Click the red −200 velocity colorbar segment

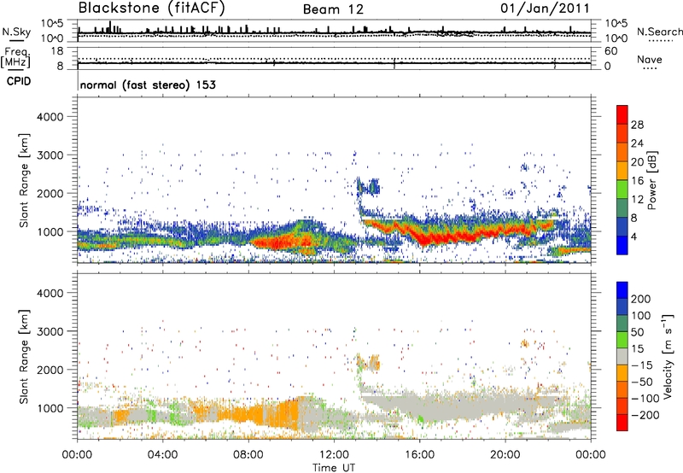pyautogui.click(x=622, y=423)
